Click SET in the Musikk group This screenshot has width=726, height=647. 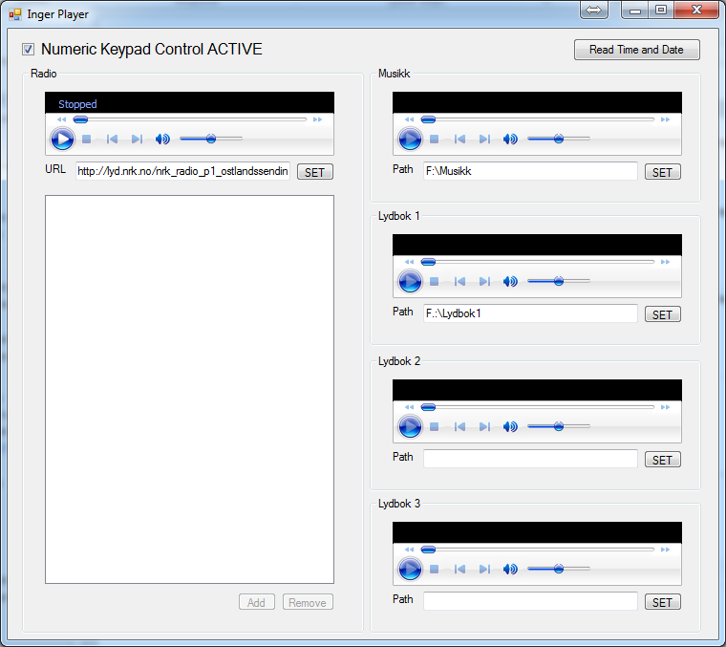click(x=663, y=172)
